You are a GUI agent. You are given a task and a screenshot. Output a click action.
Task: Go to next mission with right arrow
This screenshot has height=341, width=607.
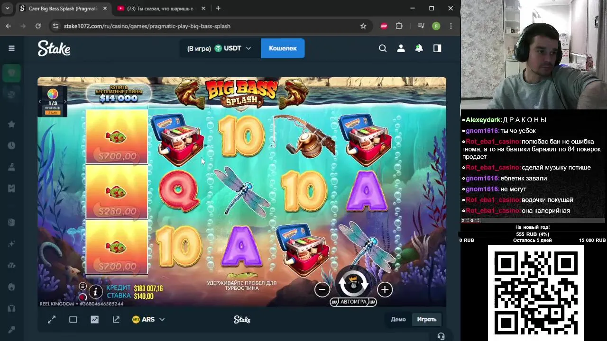point(65,102)
